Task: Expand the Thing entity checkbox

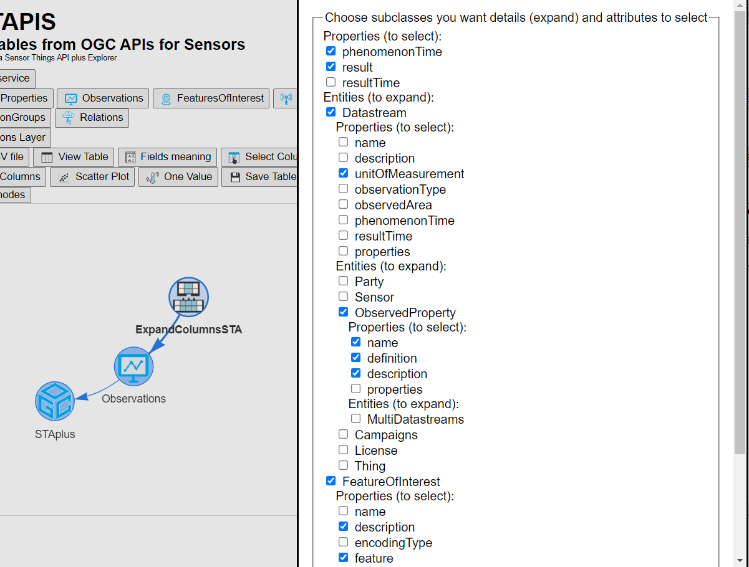Action: 344,465
